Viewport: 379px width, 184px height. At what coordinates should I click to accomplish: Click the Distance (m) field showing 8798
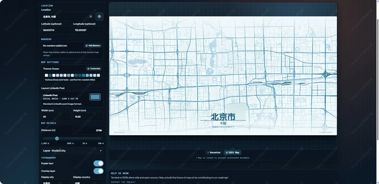point(88,130)
